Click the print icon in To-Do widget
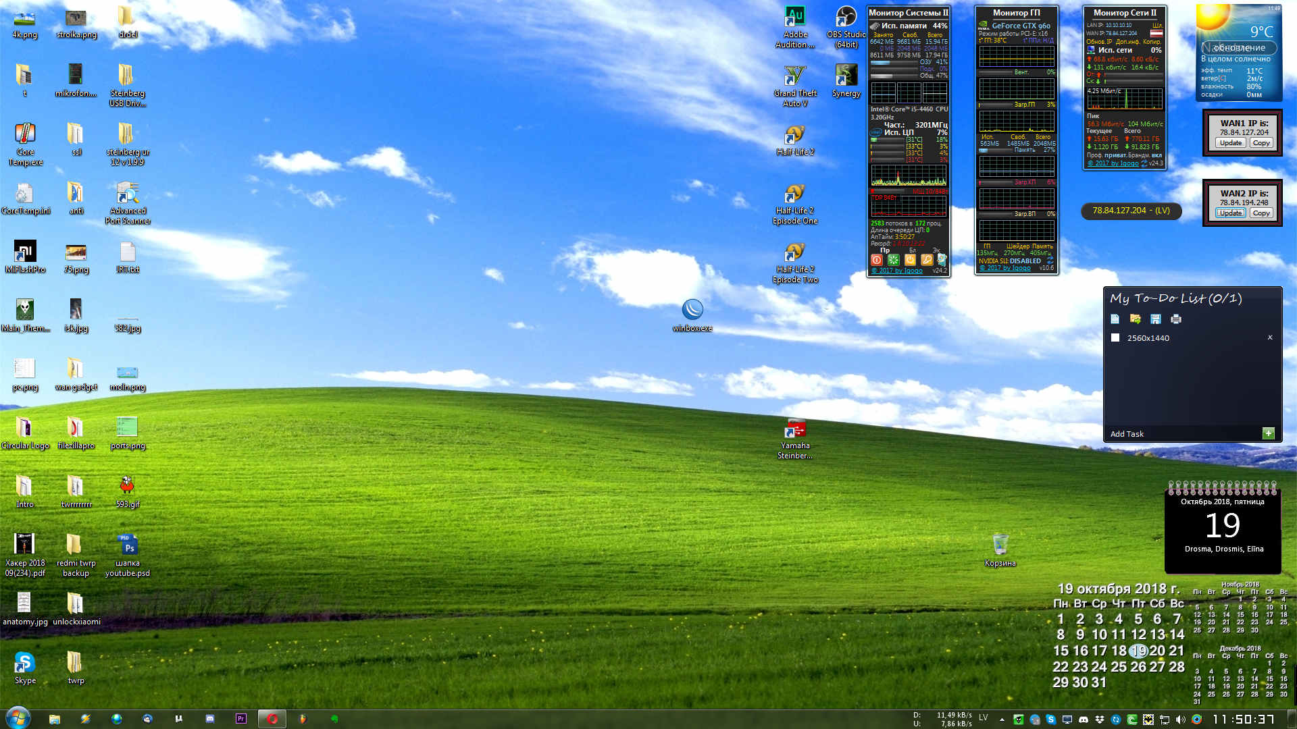 [1176, 319]
